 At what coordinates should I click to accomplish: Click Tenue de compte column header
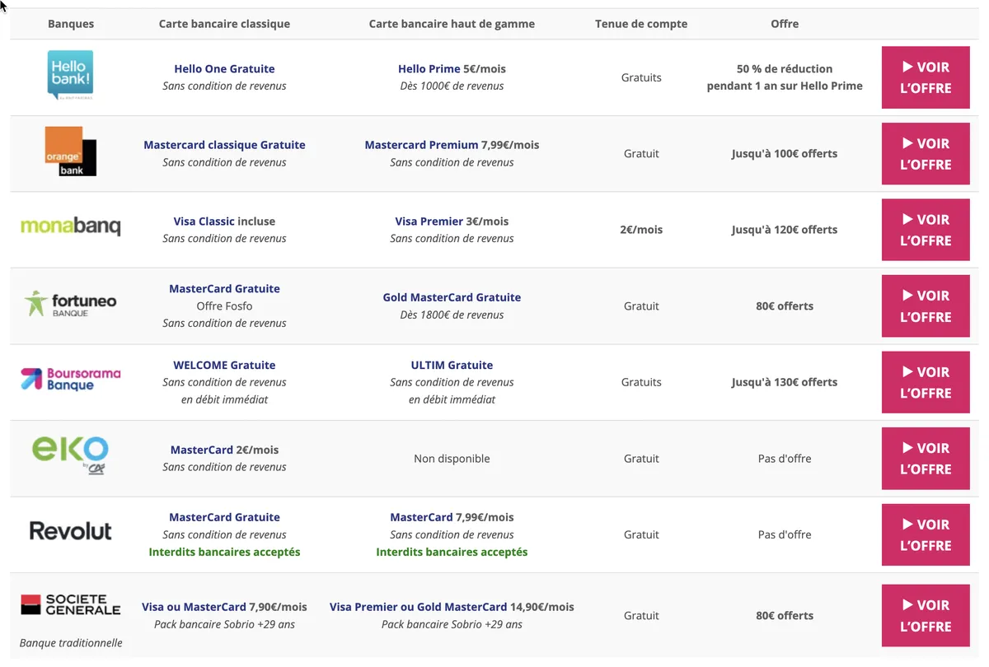[641, 24]
